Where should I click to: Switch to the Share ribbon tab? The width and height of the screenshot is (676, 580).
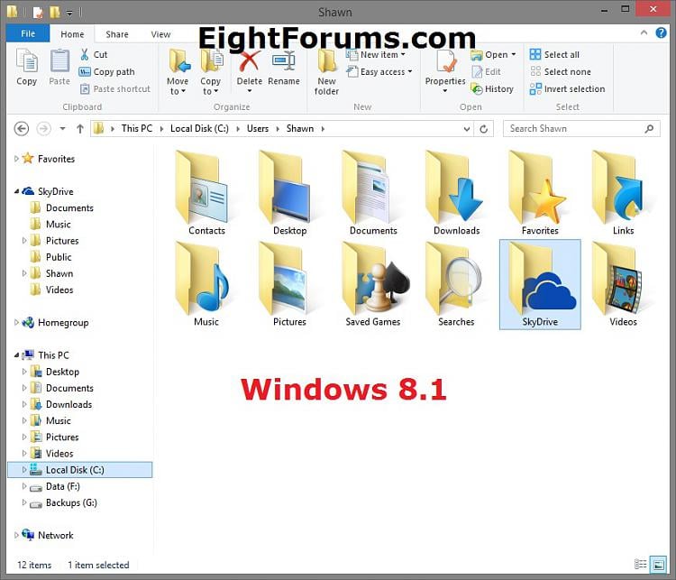tap(117, 34)
